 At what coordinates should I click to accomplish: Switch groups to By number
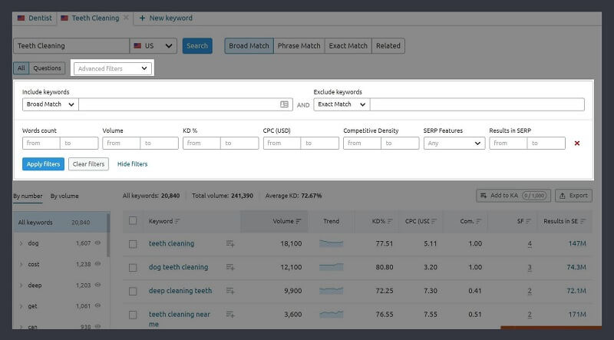pyautogui.click(x=28, y=196)
